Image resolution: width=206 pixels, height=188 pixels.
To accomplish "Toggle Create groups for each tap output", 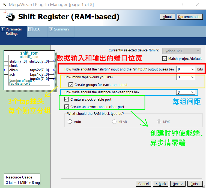I will point(71,85).
